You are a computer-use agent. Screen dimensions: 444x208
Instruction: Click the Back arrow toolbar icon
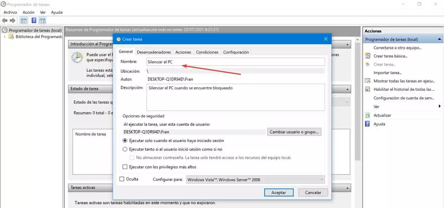coord(4,21)
